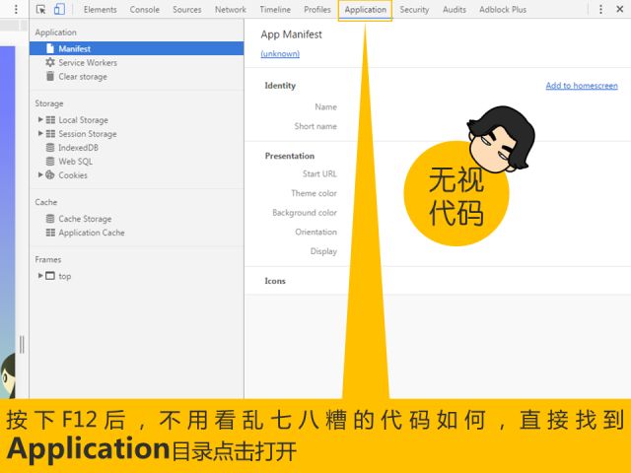This screenshot has height=473, width=631.
Task: Click the Cache group header
Action: [46, 202]
